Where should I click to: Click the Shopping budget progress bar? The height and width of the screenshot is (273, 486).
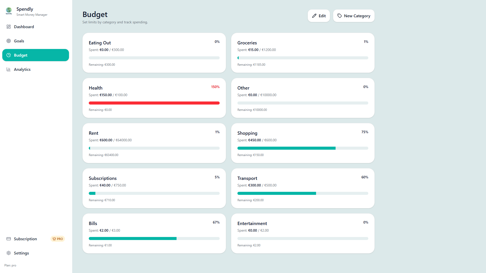pos(303,148)
